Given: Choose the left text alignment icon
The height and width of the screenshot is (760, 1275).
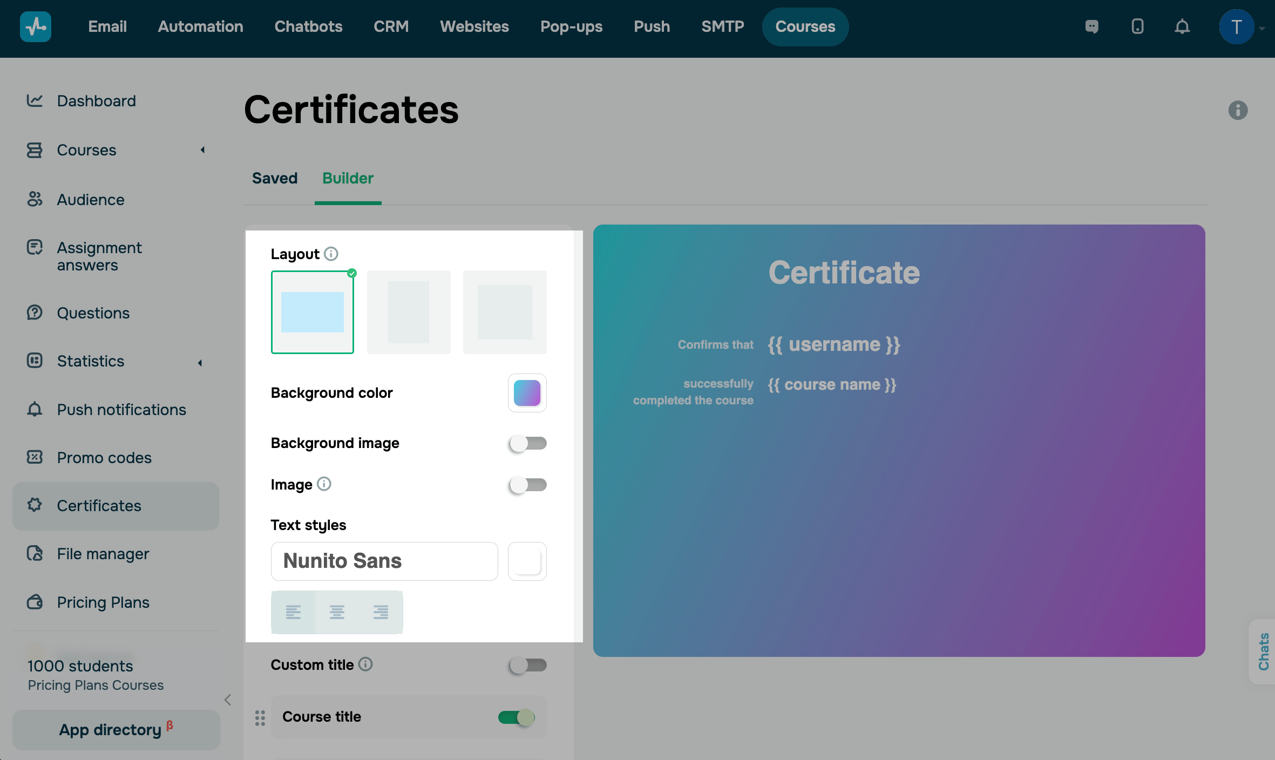Looking at the screenshot, I should pyautogui.click(x=293, y=612).
